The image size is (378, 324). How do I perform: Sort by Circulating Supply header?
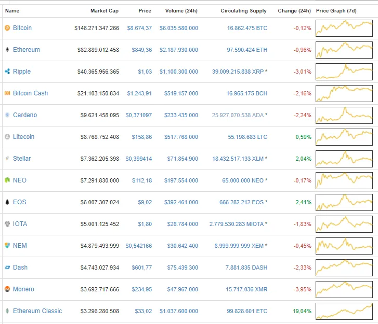click(243, 11)
